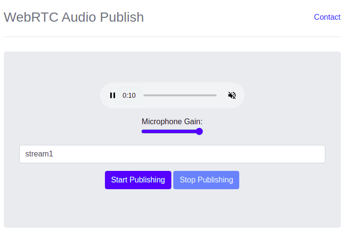Viewport: 348px width, 233px height.
Task: Seek audio to the end of progress bar
Action: click(x=216, y=95)
